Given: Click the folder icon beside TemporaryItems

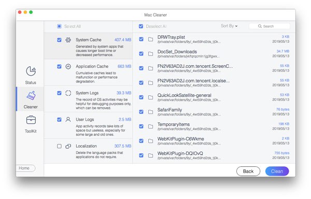Looking at the screenshot, I should tap(151, 126).
